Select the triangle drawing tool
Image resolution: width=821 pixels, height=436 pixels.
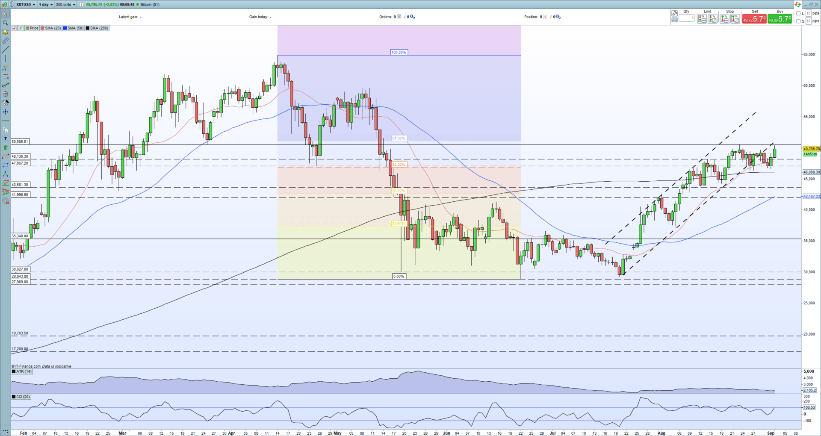(x=5, y=174)
